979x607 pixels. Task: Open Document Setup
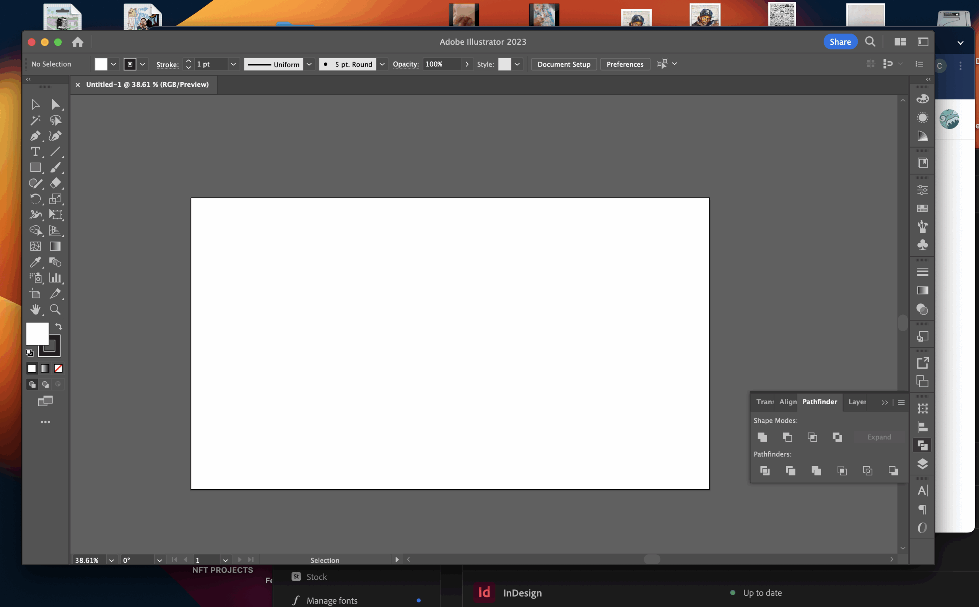click(x=563, y=64)
